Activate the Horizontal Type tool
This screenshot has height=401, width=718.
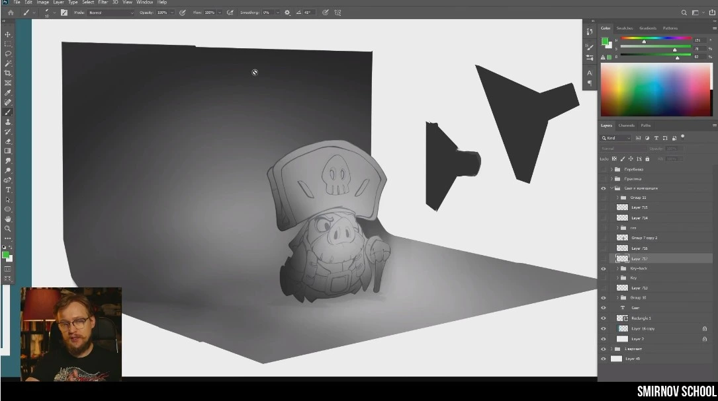click(8, 190)
